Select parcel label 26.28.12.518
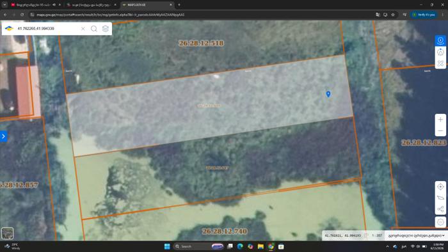Screen dimensions: 448x252 click(201, 43)
